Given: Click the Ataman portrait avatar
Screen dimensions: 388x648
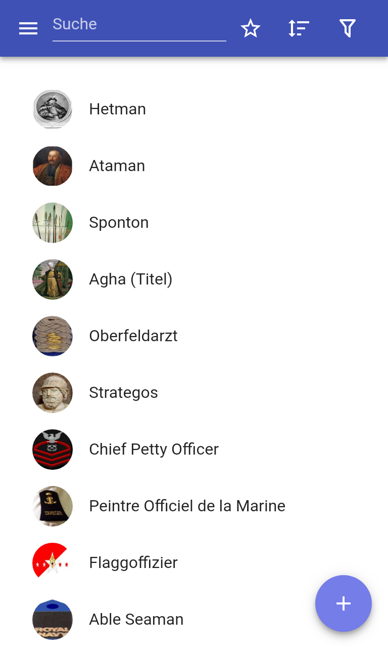Looking at the screenshot, I should pos(53,166).
